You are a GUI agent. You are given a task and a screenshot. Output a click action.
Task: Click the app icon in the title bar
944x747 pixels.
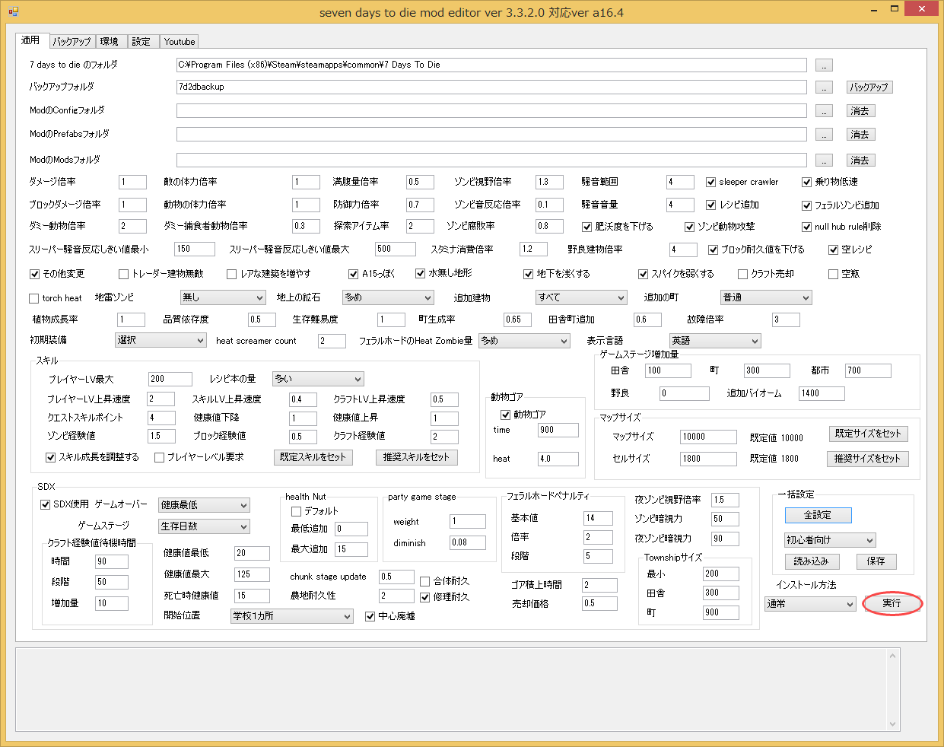tap(13, 11)
